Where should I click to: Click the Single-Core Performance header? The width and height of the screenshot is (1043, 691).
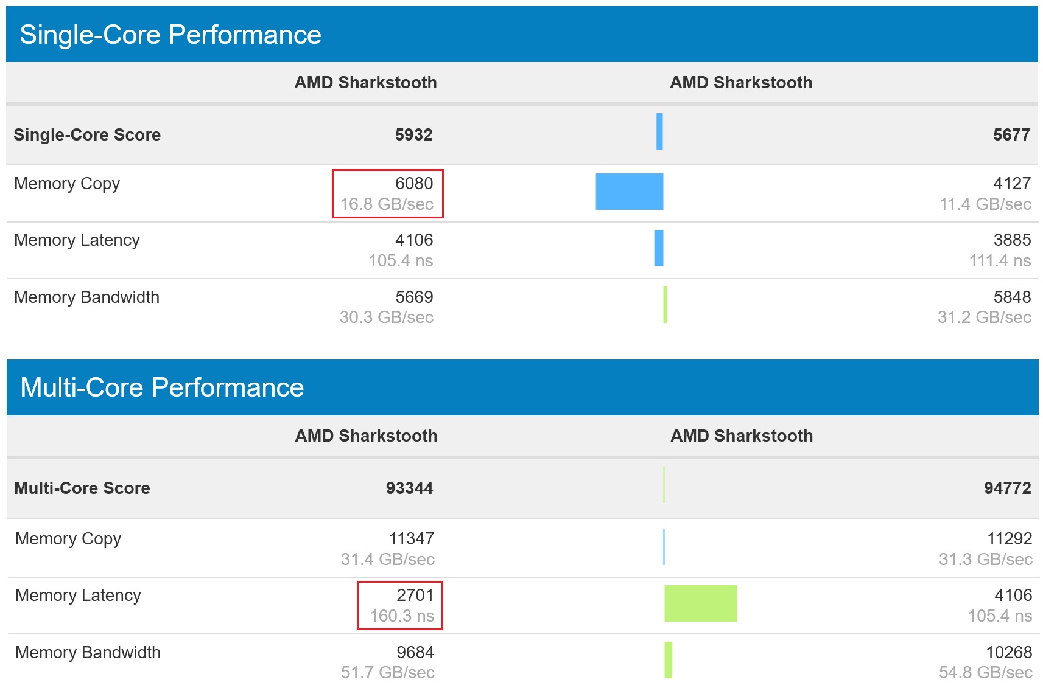(x=170, y=35)
